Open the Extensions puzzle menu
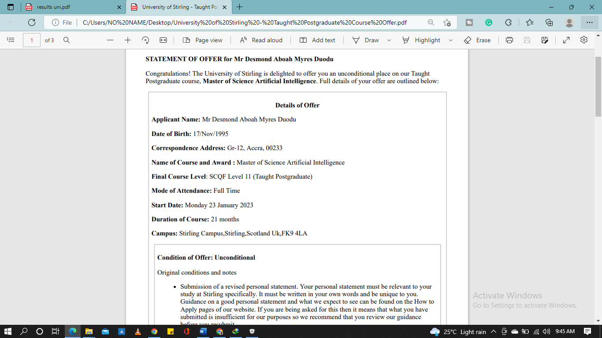 click(508, 22)
